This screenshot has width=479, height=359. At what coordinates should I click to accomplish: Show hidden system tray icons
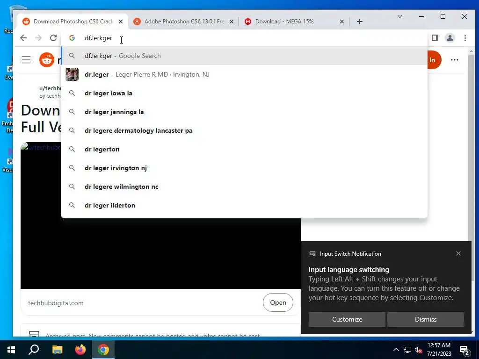(396, 350)
